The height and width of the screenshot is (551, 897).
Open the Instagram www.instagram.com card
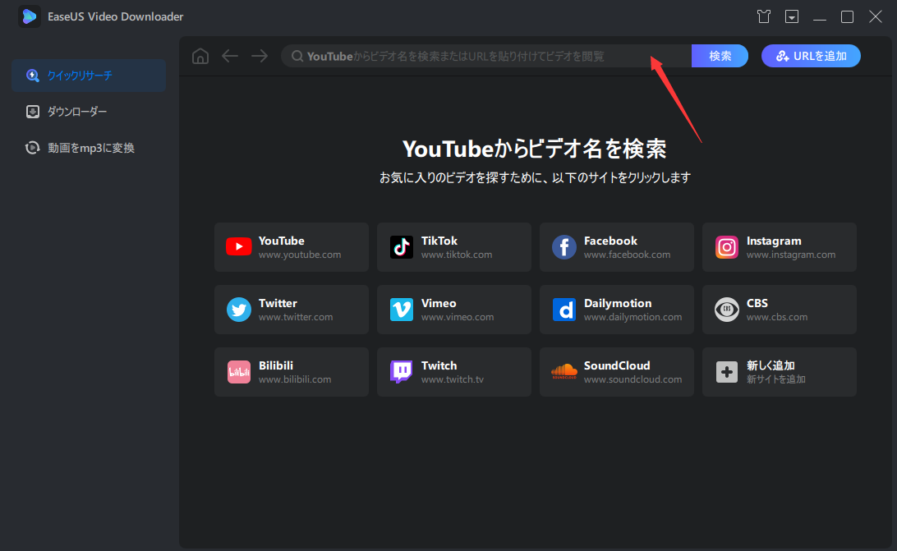coord(779,246)
